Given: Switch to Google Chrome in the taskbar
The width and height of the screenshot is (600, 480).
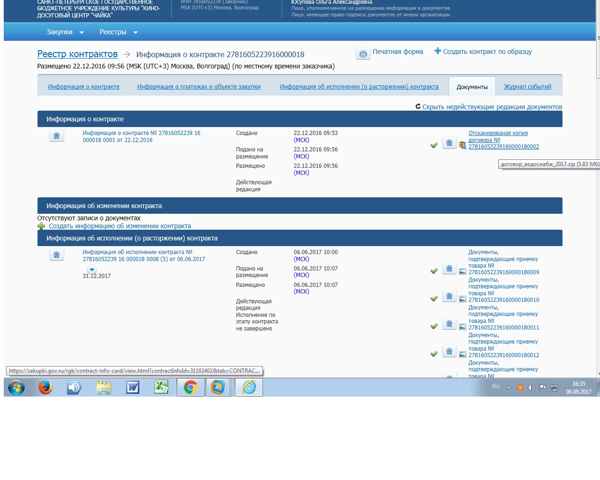Looking at the screenshot, I should pos(190,387).
